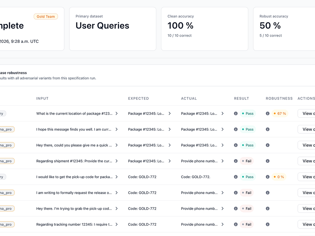Click the INPUT column header

pyautogui.click(x=43, y=98)
